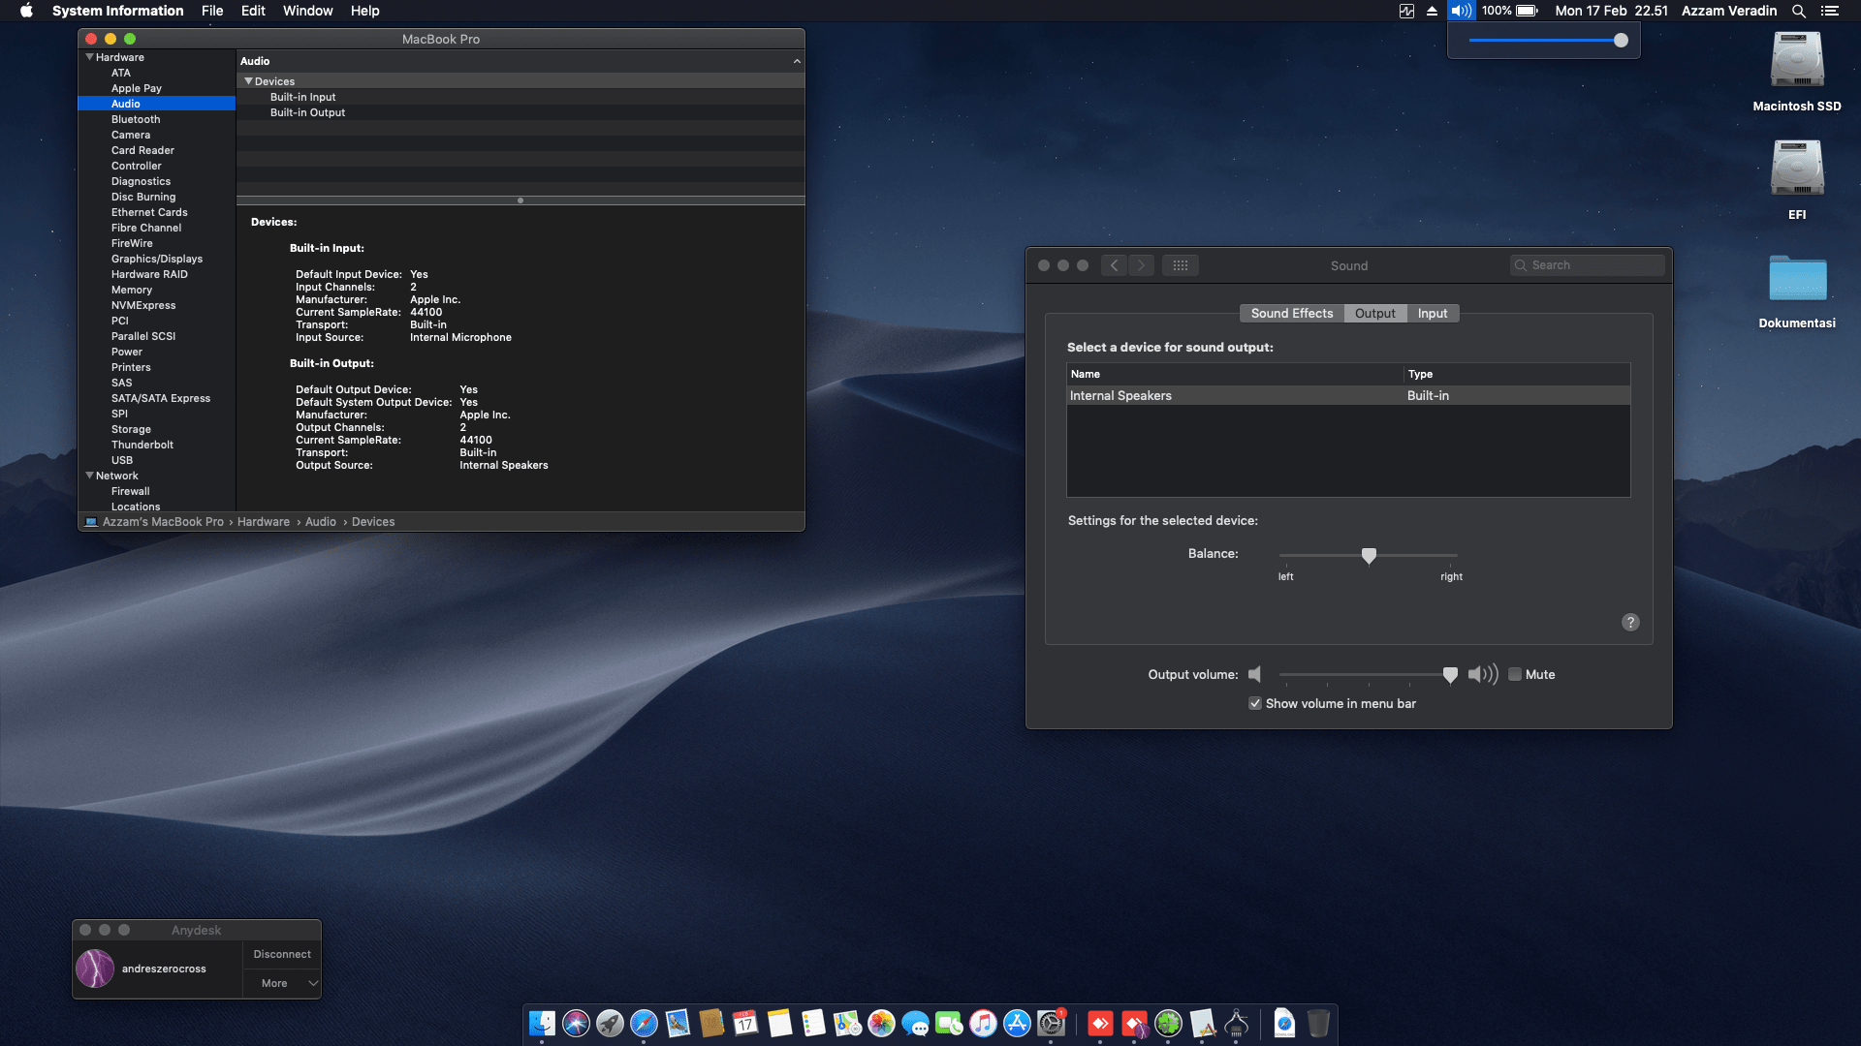The width and height of the screenshot is (1861, 1046).
Task: Uncheck Show volume in menu bar
Action: (x=1255, y=704)
